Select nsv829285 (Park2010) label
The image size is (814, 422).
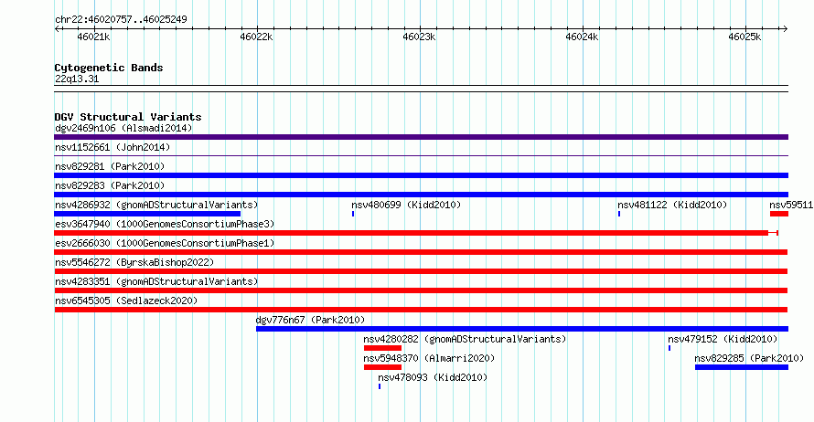(x=749, y=358)
